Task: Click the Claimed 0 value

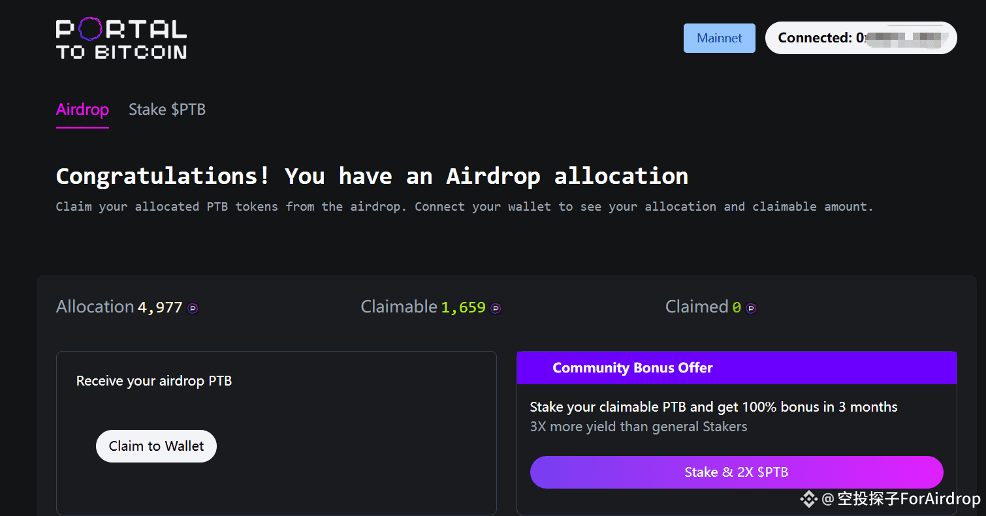Action: [x=737, y=307]
